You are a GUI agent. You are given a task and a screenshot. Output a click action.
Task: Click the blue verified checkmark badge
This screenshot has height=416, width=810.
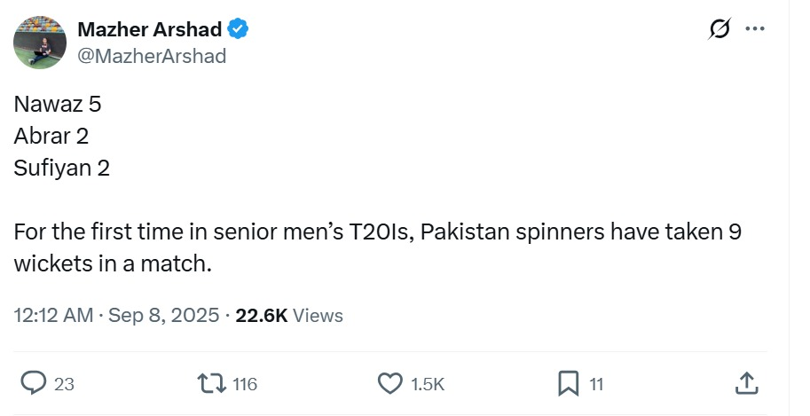[x=238, y=29]
